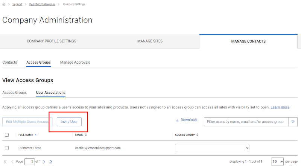Click the home icon in breadcrumb
Image resolution: width=301 pixels, height=168 pixels.
pyautogui.click(x=4, y=4)
